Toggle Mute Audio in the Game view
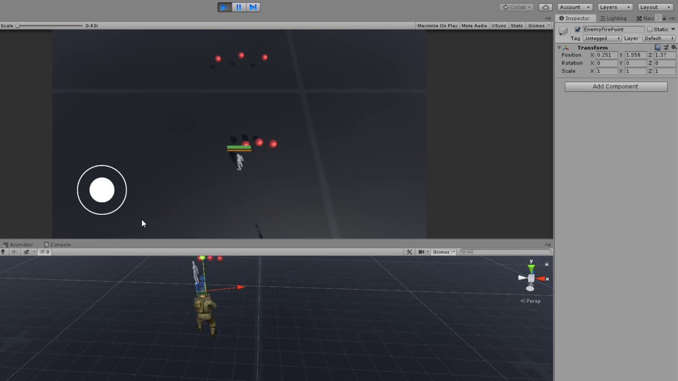678x381 pixels. (x=474, y=25)
